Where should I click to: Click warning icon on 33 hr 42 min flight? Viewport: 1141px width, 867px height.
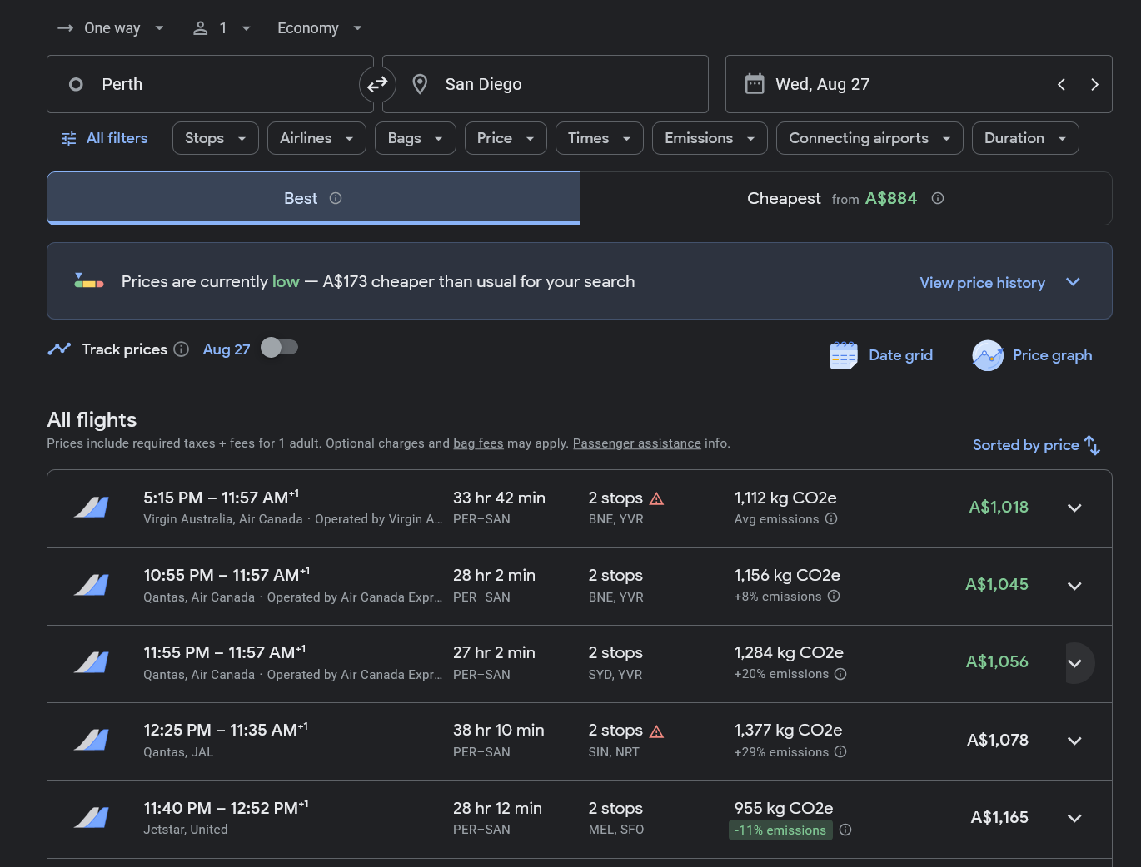pos(656,498)
